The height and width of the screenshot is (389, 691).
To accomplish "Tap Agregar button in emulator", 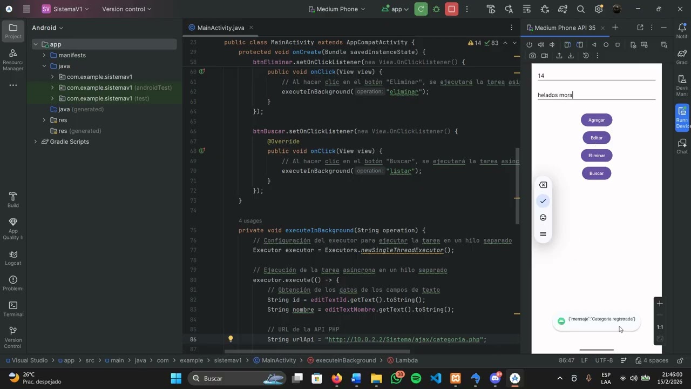I will 597,120.
